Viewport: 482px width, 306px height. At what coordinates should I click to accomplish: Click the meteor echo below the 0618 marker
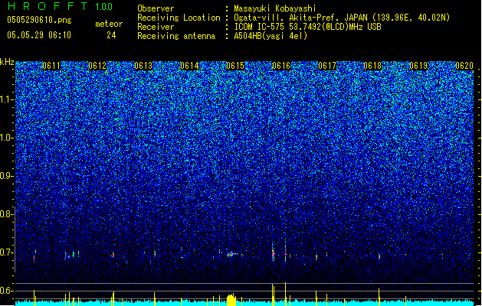[x=379, y=256]
